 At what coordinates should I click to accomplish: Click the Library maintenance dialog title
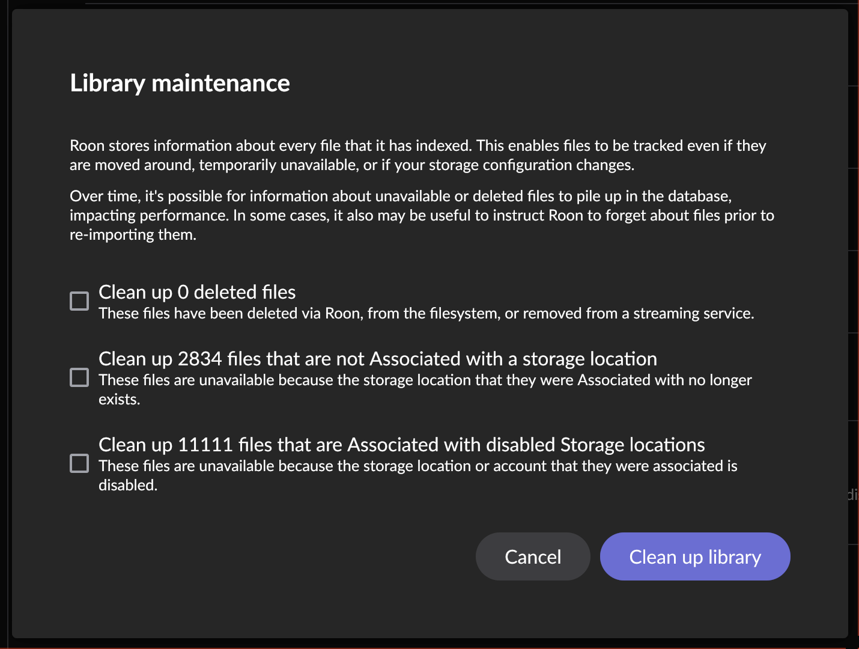coord(180,83)
